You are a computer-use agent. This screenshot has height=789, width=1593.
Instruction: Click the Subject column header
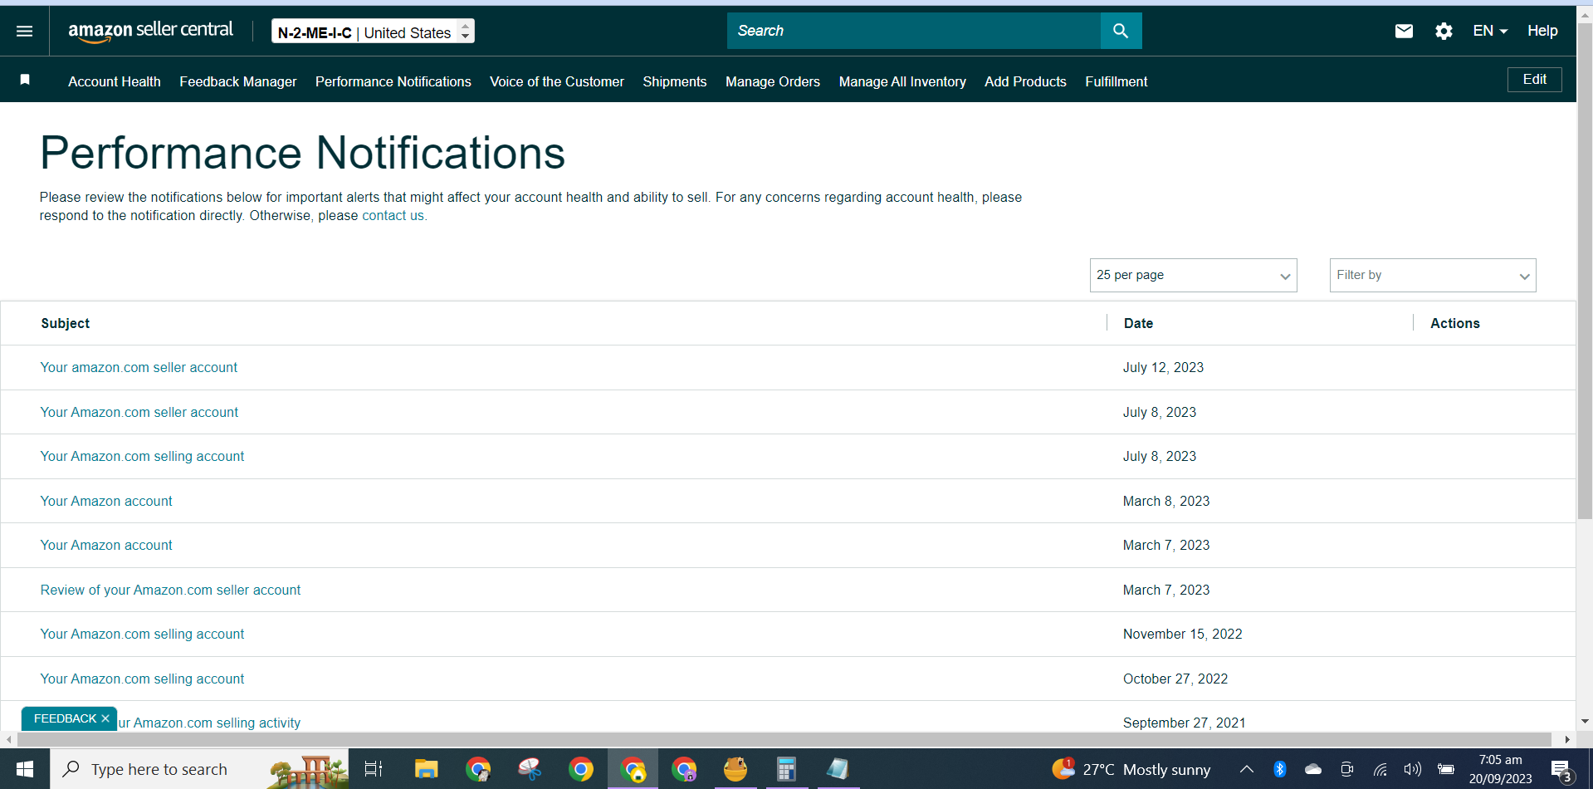pyautogui.click(x=65, y=323)
